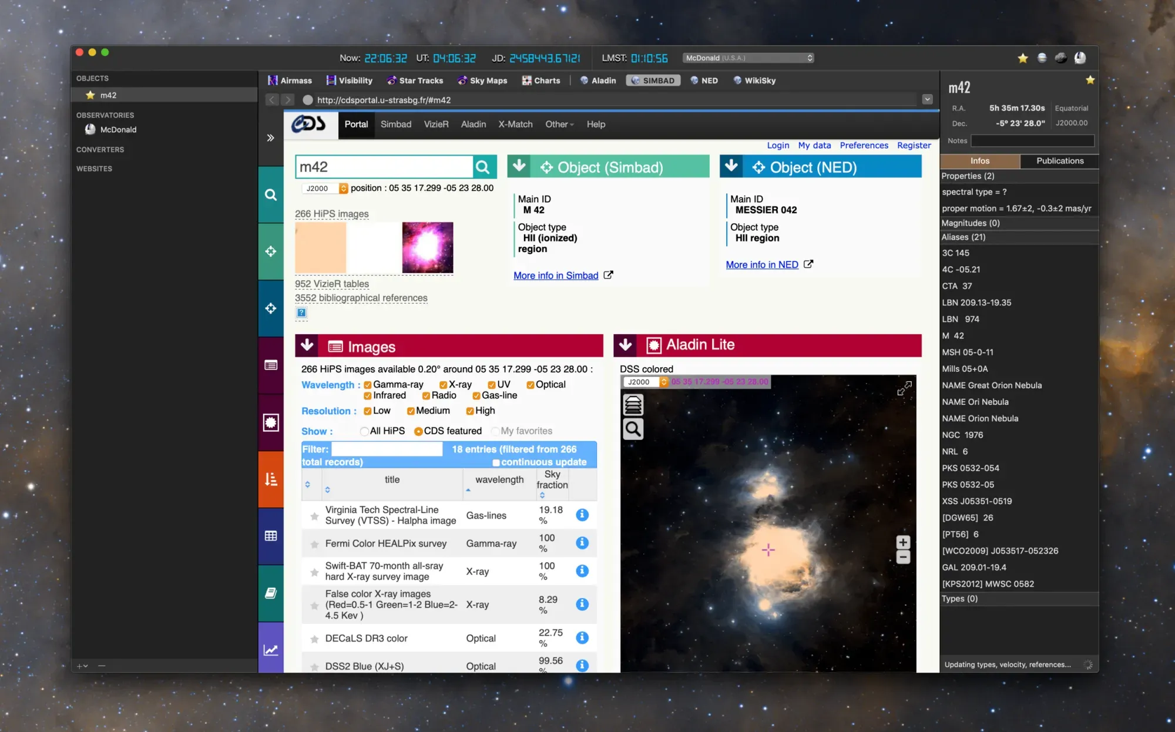Uncheck the Gamma-ray wavelength checkbox
Image resolution: width=1175 pixels, height=732 pixels.
coord(367,385)
